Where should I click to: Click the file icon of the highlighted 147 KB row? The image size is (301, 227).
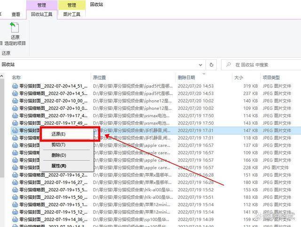tap(15, 130)
